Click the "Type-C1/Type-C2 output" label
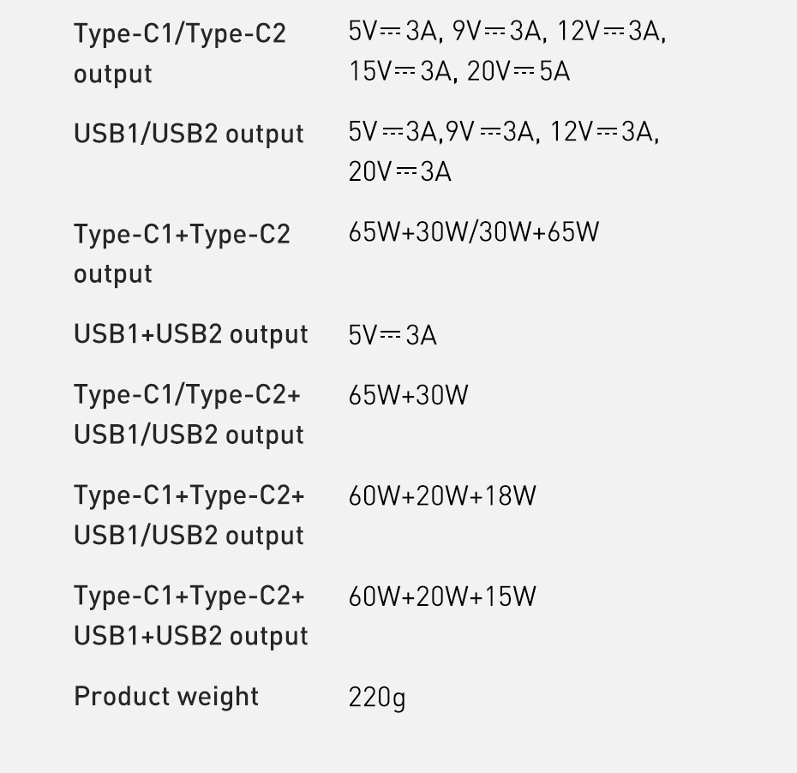 [x=180, y=53]
